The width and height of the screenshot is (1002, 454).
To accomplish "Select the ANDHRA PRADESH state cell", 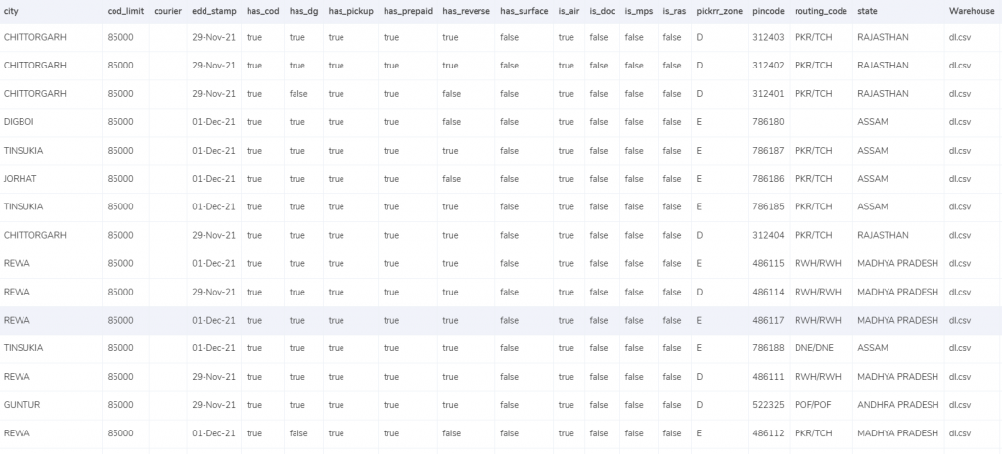I will click(895, 404).
